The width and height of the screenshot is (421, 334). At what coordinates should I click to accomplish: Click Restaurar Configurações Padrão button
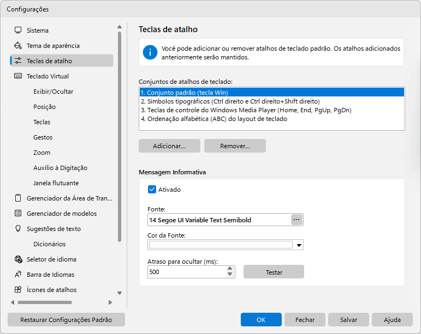(x=66, y=319)
